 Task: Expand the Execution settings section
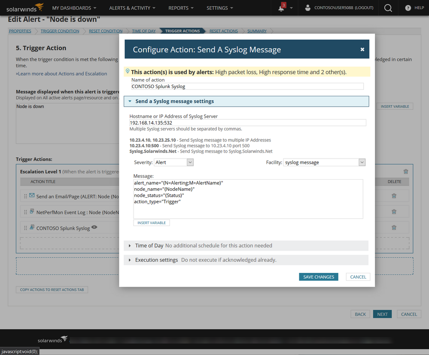click(130, 260)
